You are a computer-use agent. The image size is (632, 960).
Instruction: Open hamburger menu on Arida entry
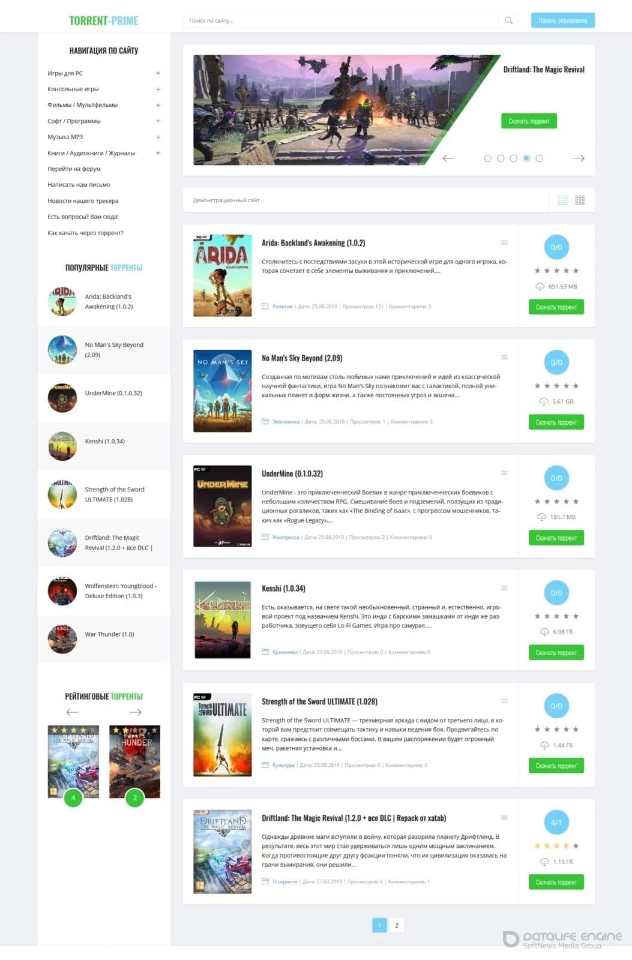click(x=504, y=242)
